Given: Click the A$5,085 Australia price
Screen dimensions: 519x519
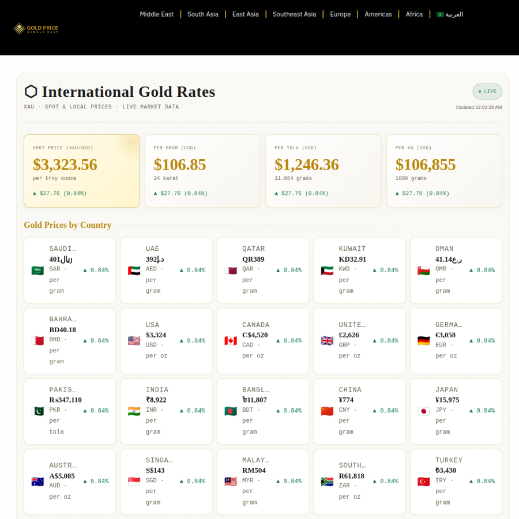Looking at the screenshot, I should pos(62,476).
